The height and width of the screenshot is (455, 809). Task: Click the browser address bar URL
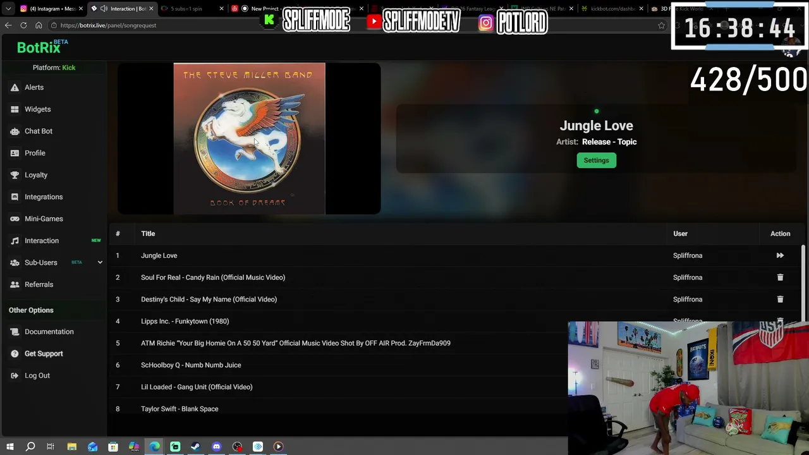click(108, 25)
